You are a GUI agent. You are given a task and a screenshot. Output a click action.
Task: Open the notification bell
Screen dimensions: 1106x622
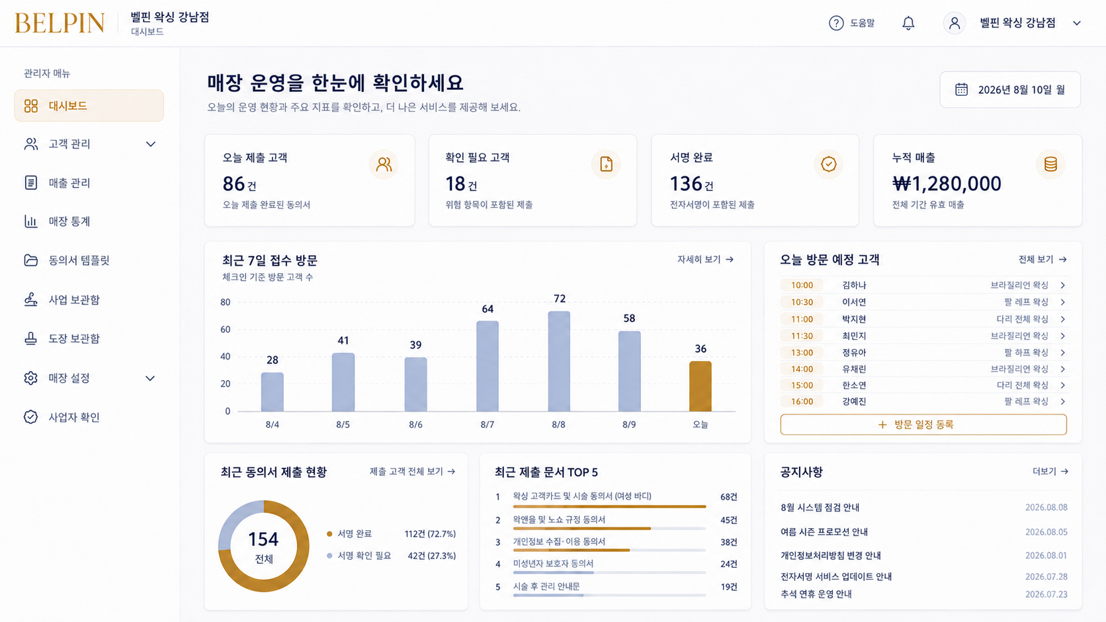(x=908, y=23)
